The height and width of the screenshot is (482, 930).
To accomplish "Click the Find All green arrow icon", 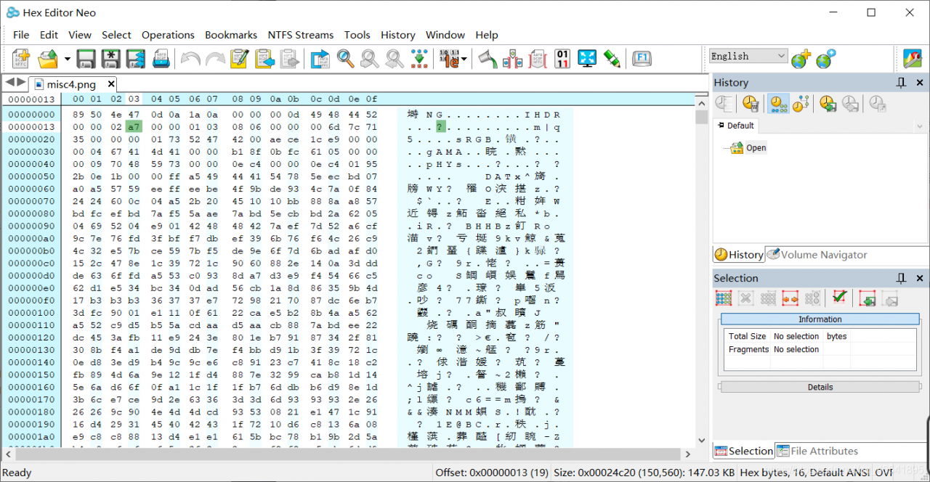I will (x=418, y=59).
